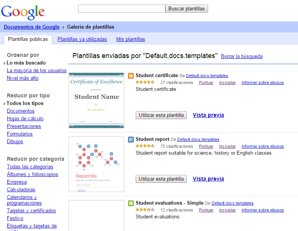Click the green spreadsheet icon beside Student evaluations
The image size is (298, 231).
coord(131,204)
